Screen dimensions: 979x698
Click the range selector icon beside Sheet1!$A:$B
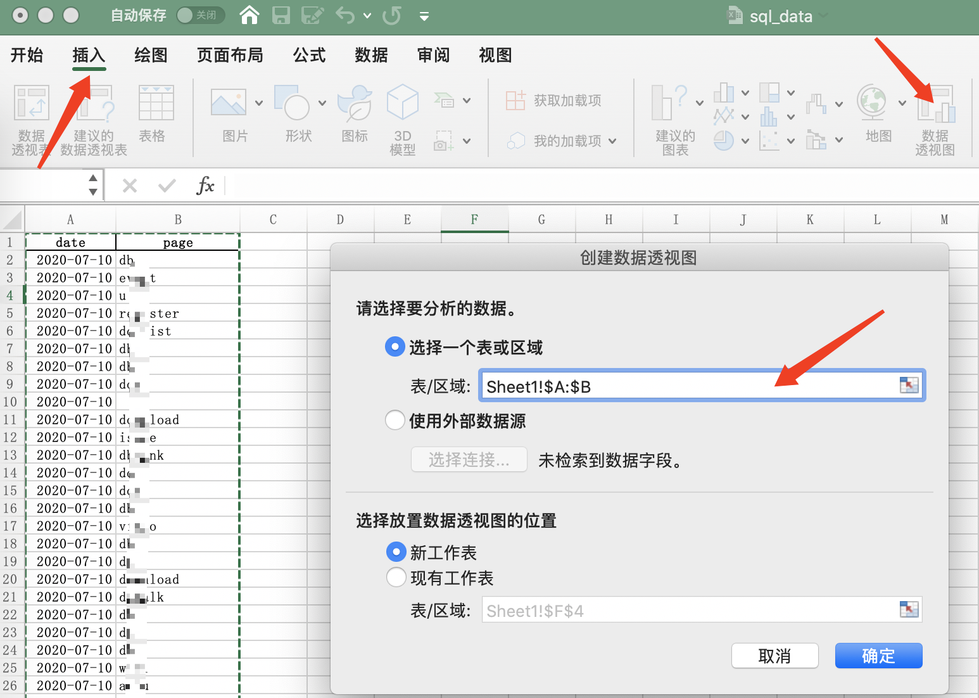tap(909, 385)
